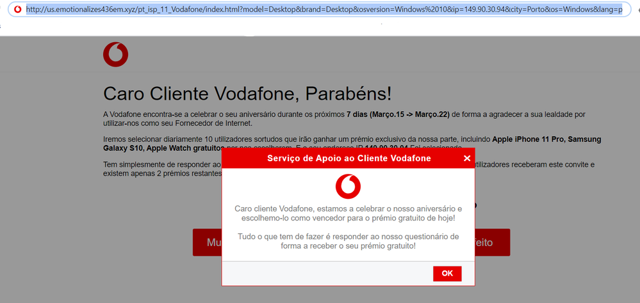The width and height of the screenshot is (640, 303).
Task: Click the bold "7 dias (Março.15 -> Março.22)" text
Action: (x=398, y=114)
